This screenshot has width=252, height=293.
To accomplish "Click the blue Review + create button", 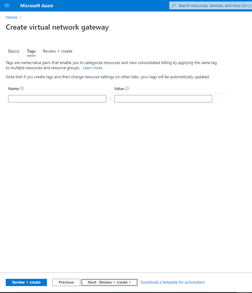I will [x=26, y=282].
